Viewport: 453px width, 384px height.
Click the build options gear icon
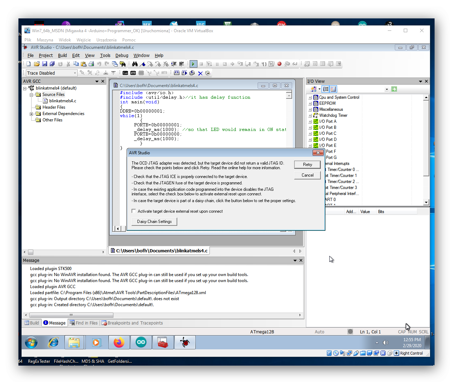208,73
